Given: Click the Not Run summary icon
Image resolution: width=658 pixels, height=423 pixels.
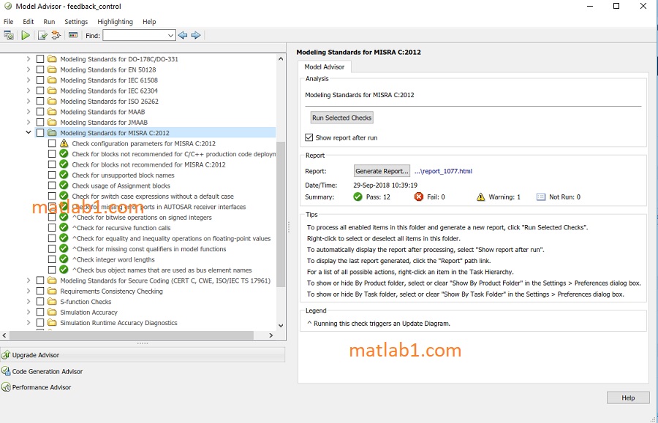Looking at the screenshot, I should [541, 197].
